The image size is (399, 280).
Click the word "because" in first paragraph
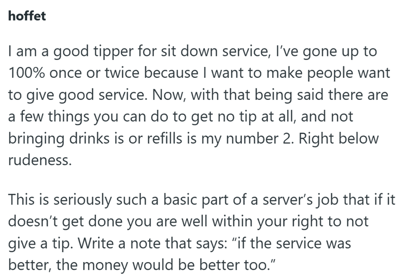(171, 73)
